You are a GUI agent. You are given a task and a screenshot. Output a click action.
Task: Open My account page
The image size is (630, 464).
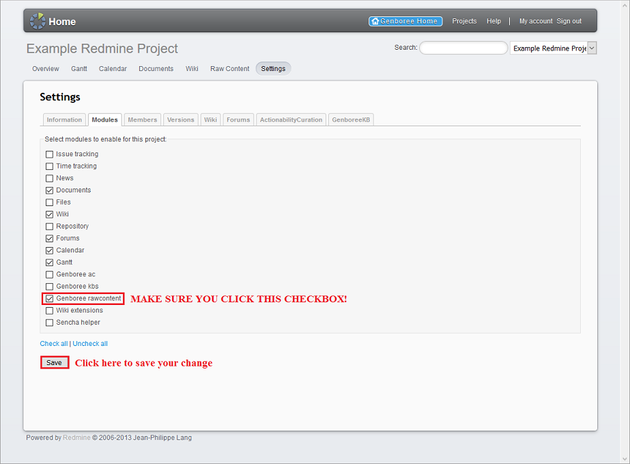(535, 21)
